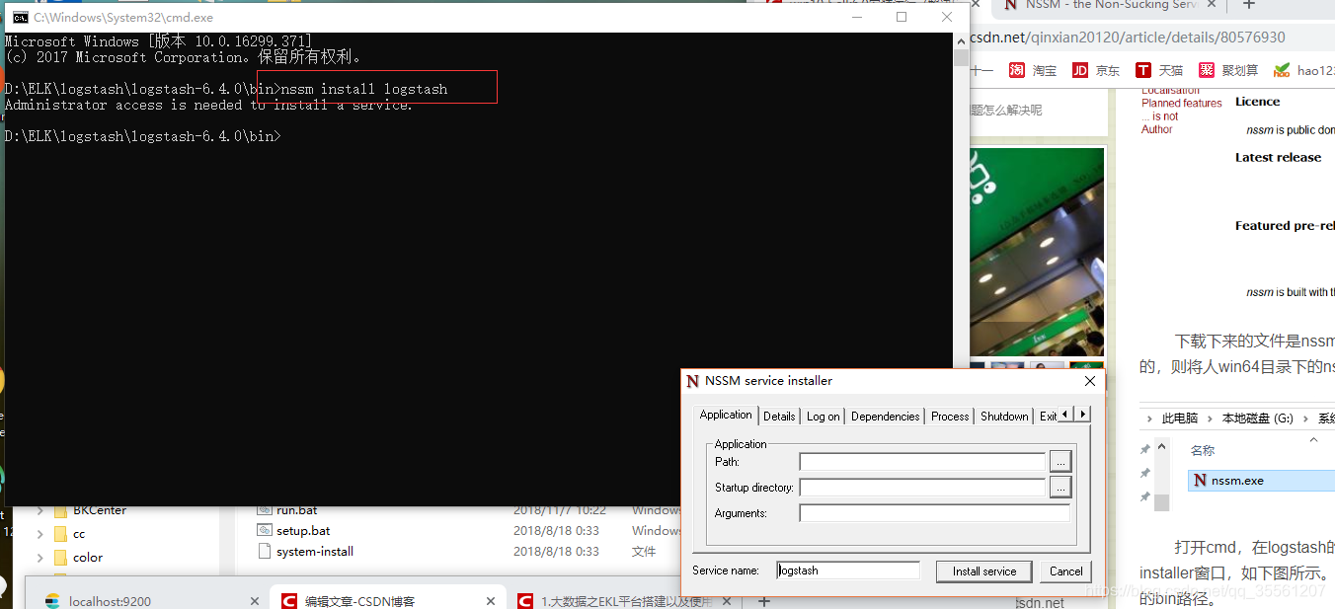Close the localhost:9200 tab
1335x609 pixels.
click(254, 601)
